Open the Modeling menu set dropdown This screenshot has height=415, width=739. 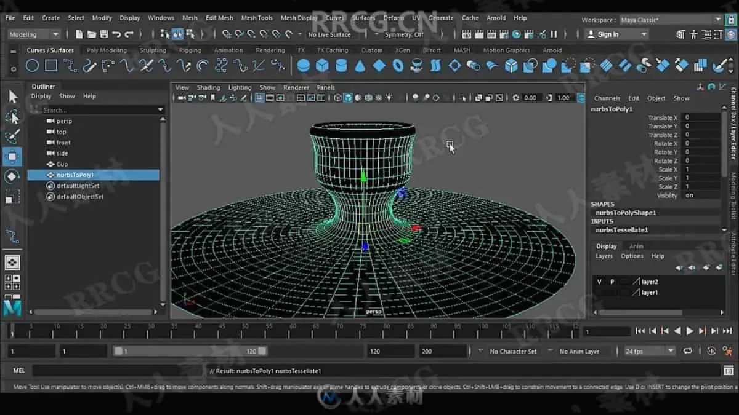point(34,34)
